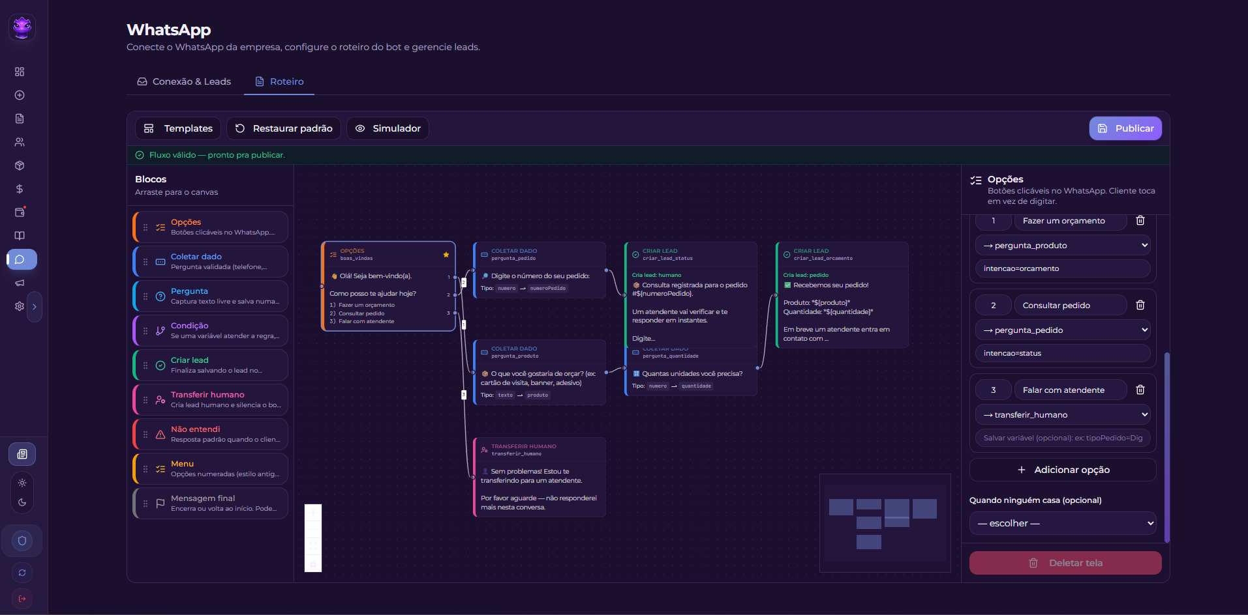The height and width of the screenshot is (615, 1248).
Task: Open the wallet icon with red notification dot
Action: (20, 212)
